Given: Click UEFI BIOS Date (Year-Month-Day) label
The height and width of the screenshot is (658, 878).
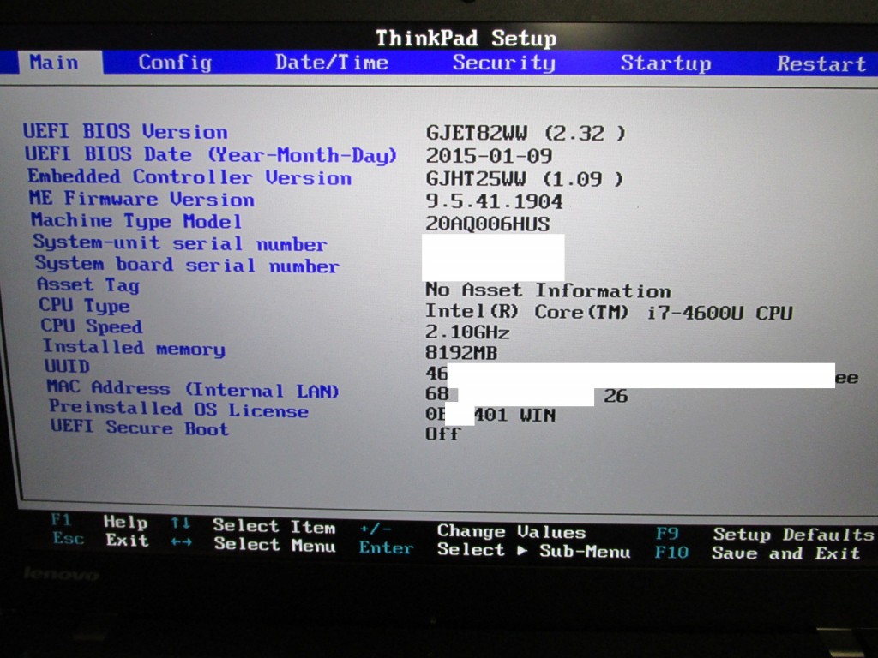Looking at the screenshot, I should (x=211, y=154).
